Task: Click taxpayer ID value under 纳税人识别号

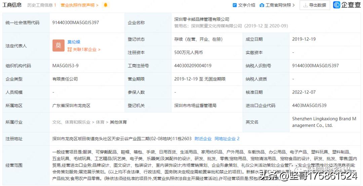Action: (315, 66)
